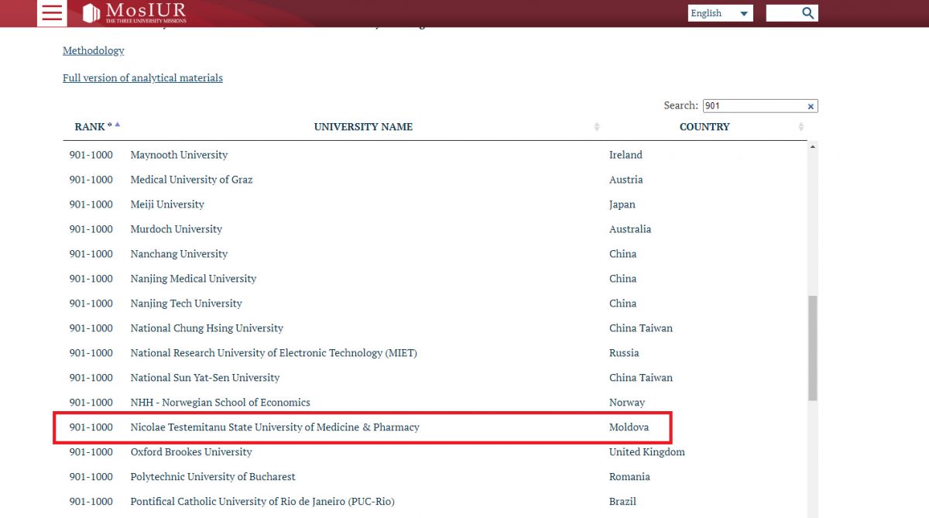The width and height of the screenshot is (929, 518).
Task: Click the top header search box
Action: [x=782, y=13]
